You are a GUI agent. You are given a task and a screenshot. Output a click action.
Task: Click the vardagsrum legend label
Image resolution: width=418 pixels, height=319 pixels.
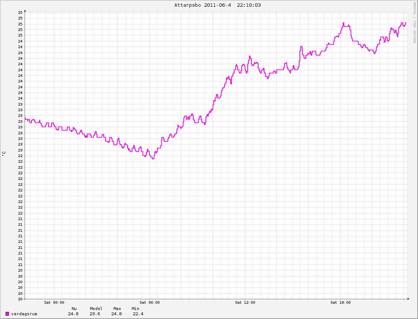click(24, 314)
